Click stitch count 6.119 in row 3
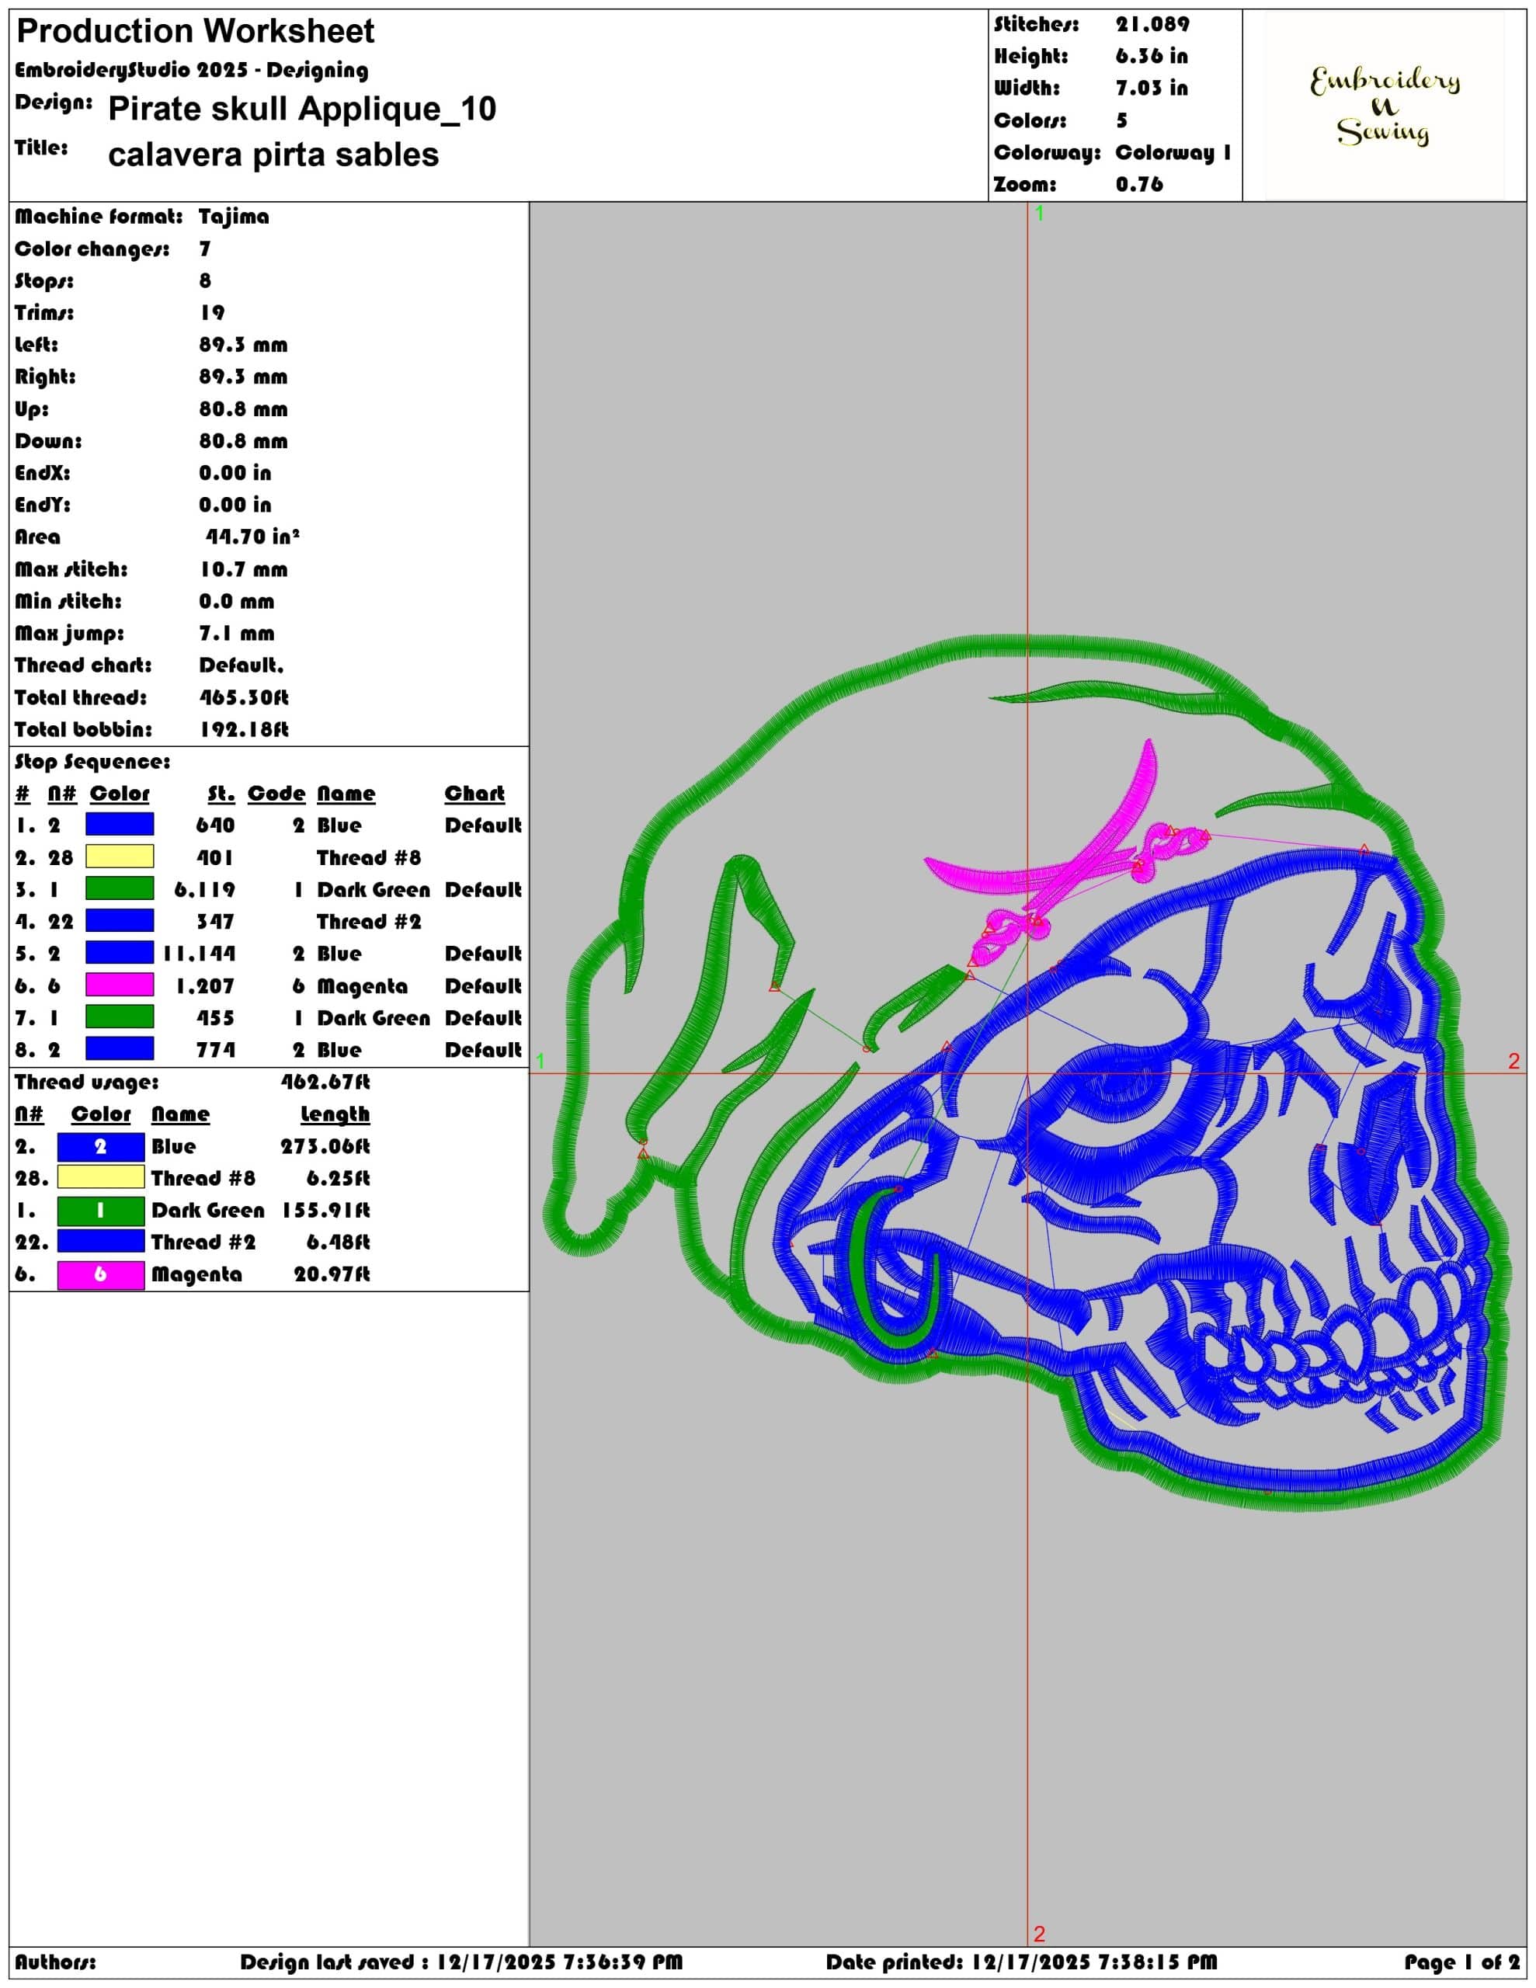The width and height of the screenshot is (1536, 1988). point(204,889)
